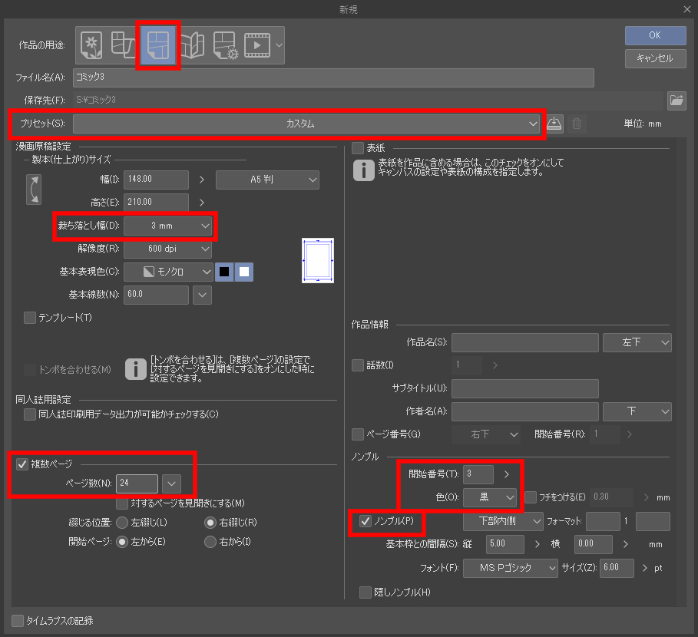This screenshot has width=698, height=637.
Task: Click the info icon beside the トンボ note
Action: (x=135, y=369)
